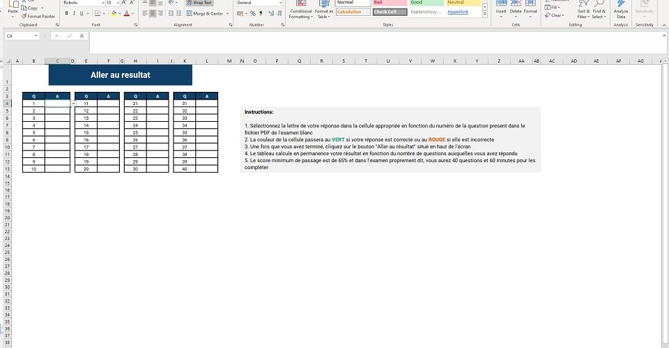This screenshot has height=348, width=669.
Task: Click the Insert Function fx icon
Action: [82, 36]
